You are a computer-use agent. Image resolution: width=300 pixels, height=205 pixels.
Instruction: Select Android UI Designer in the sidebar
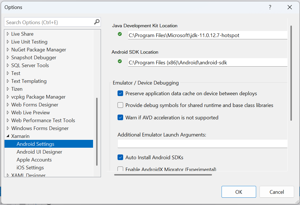point(39,152)
